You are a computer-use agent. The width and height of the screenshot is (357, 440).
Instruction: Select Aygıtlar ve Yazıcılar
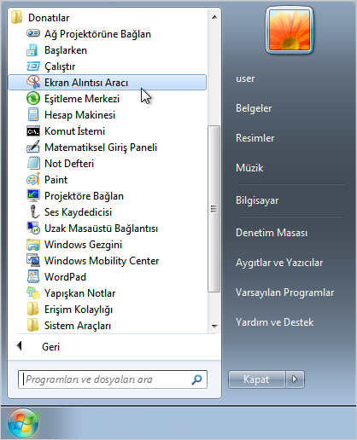tap(279, 263)
